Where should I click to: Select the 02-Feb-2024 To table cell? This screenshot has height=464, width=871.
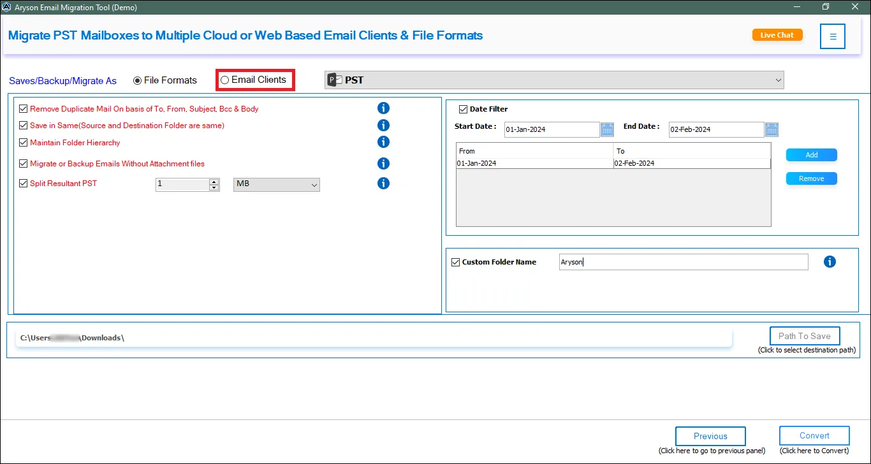point(692,163)
